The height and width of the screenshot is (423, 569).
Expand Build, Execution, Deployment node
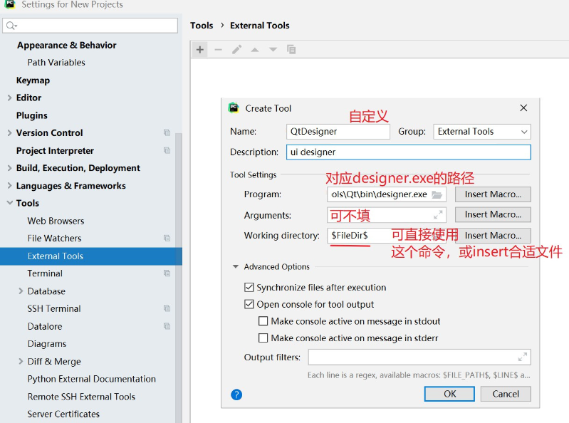pyautogui.click(x=9, y=168)
